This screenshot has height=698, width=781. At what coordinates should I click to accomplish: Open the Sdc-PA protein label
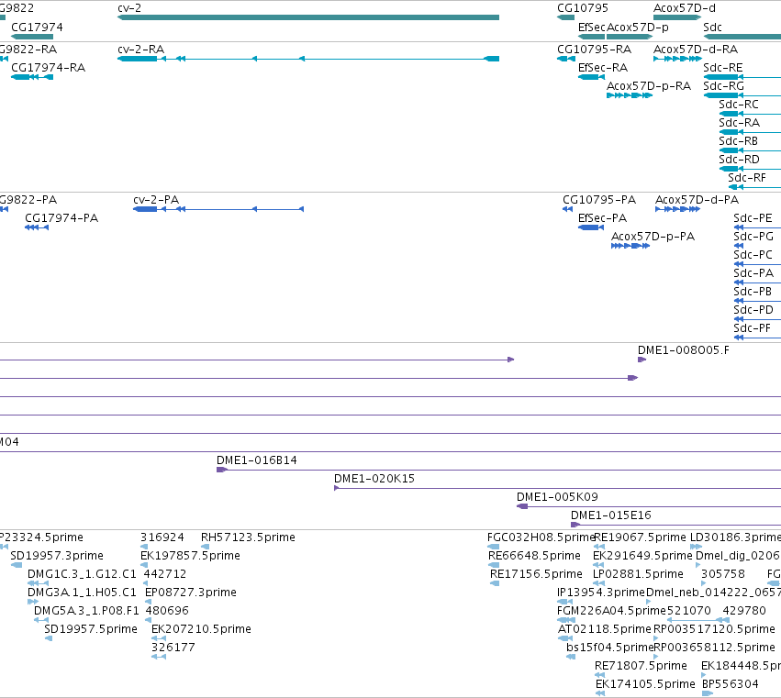[x=753, y=273]
